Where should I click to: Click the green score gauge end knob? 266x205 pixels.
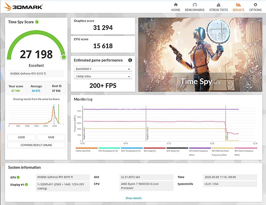[x=64, y=57]
